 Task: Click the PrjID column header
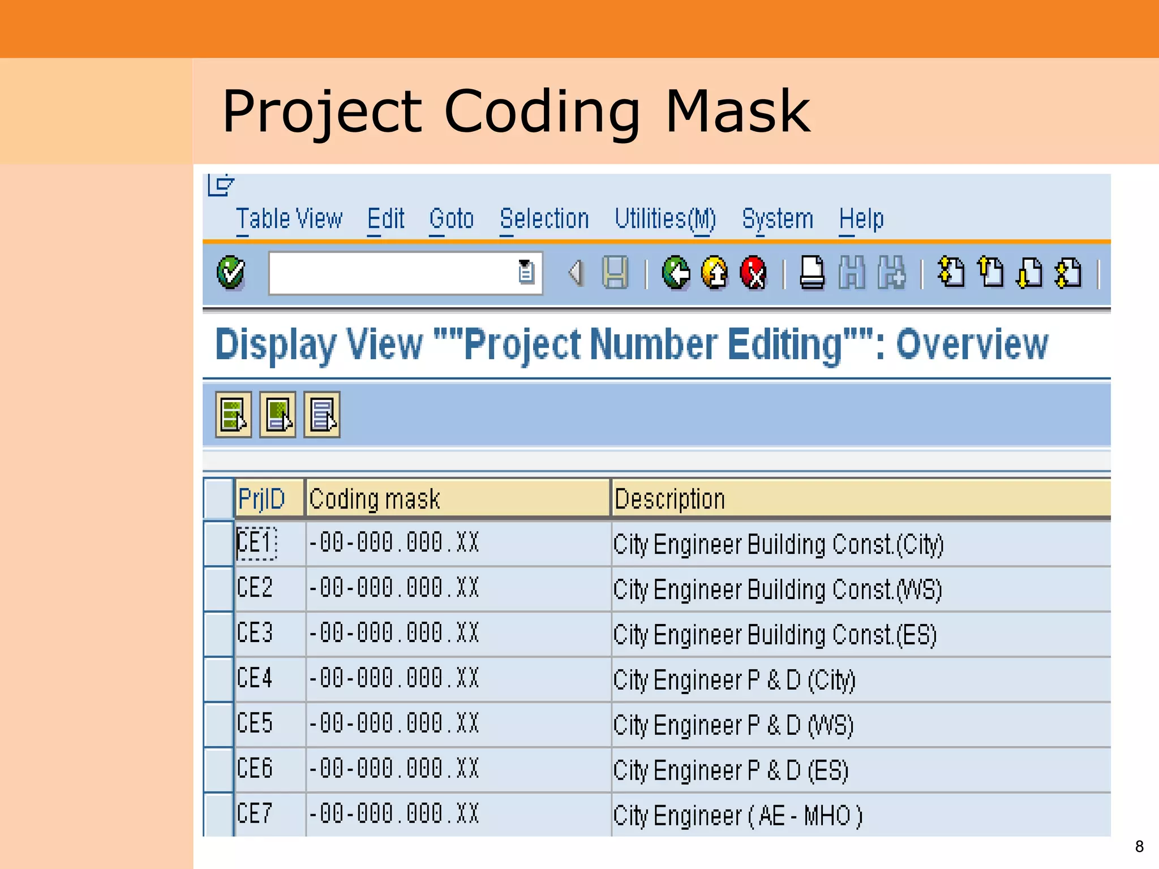[x=270, y=498]
